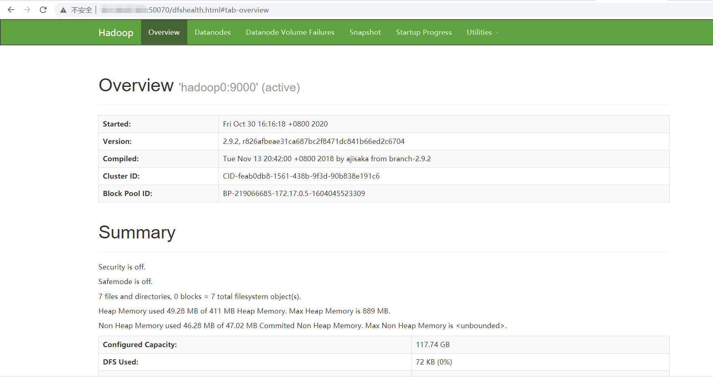
Task: Click the '117.74 GB' capacity value
Action: pyautogui.click(x=433, y=345)
